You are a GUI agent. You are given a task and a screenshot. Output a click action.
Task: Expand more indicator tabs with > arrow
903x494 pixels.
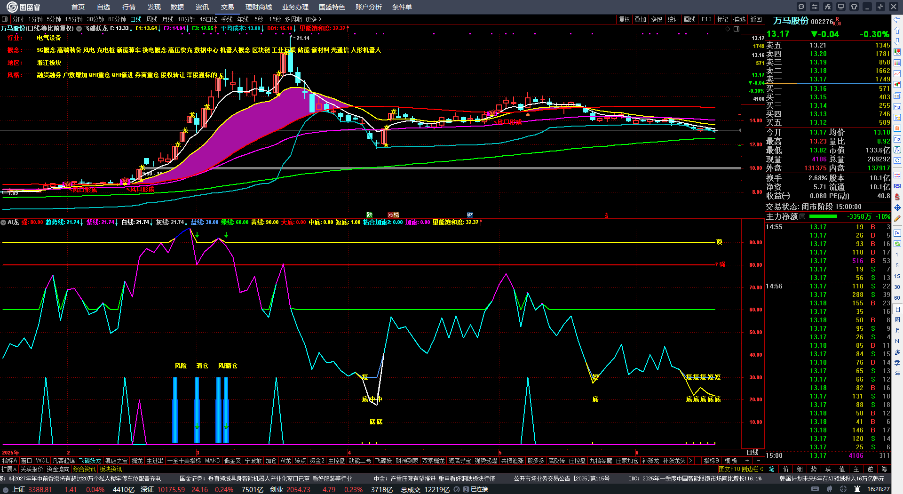tap(690, 461)
